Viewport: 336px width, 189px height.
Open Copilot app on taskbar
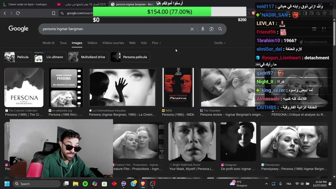pos(95,184)
